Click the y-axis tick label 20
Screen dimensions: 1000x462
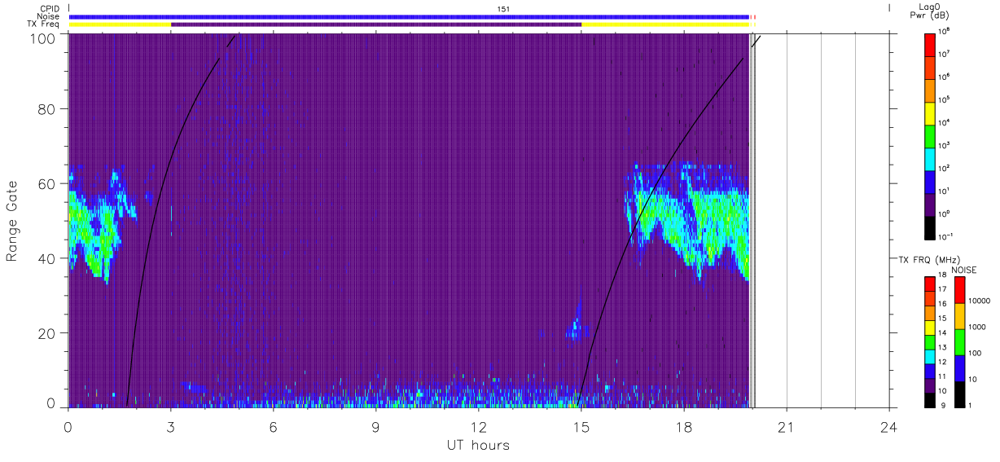point(47,333)
